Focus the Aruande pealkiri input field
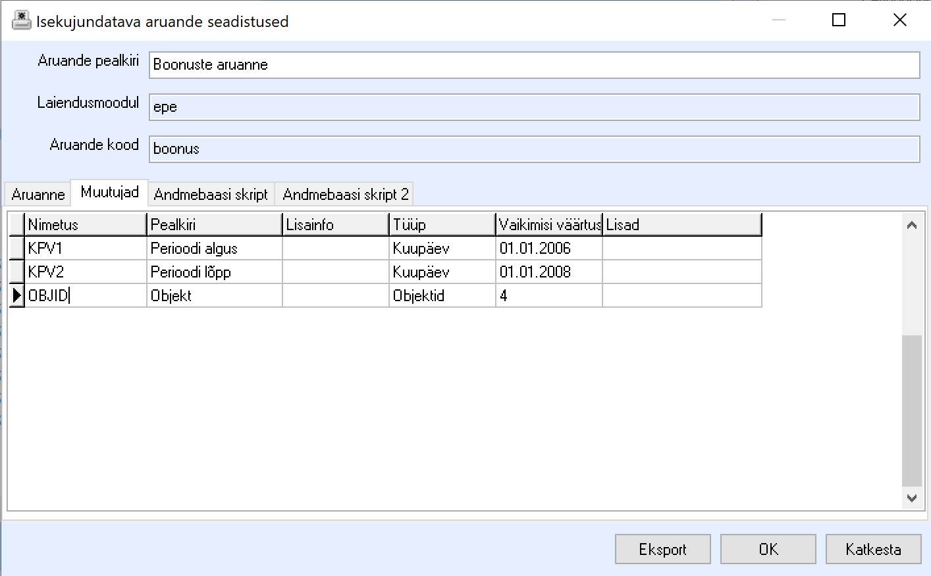931x576 pixels. pos(534,65)
